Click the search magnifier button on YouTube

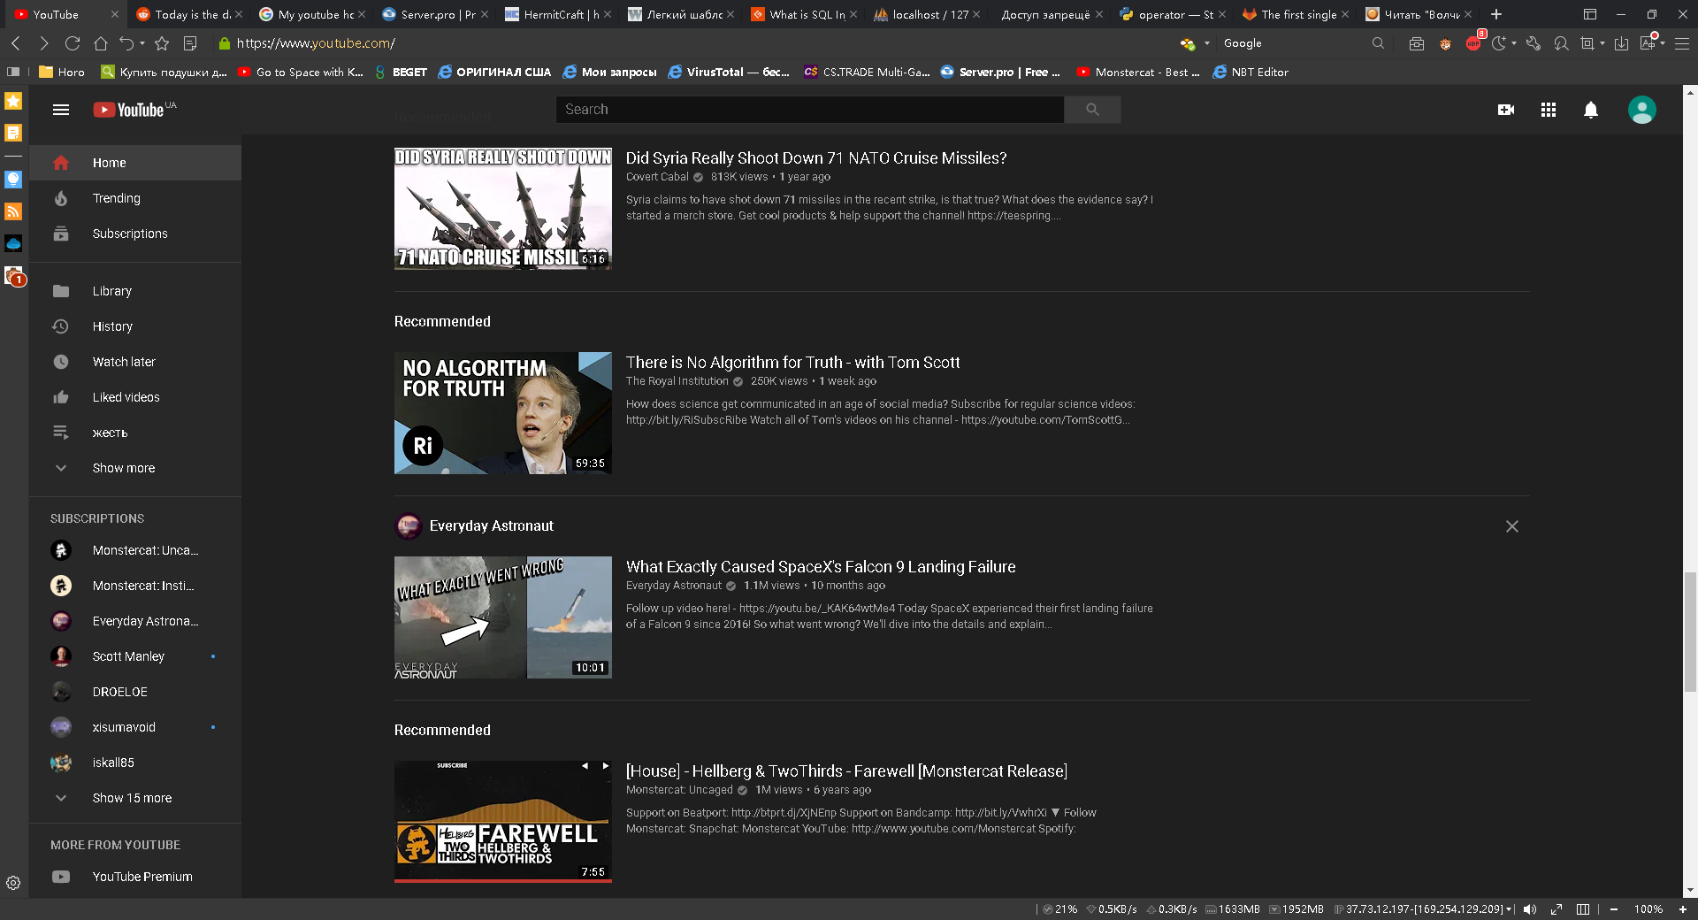[1092, 110]
